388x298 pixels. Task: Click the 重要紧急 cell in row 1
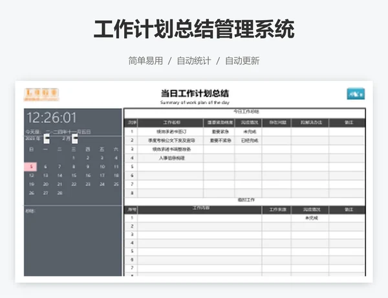[220, 132]
